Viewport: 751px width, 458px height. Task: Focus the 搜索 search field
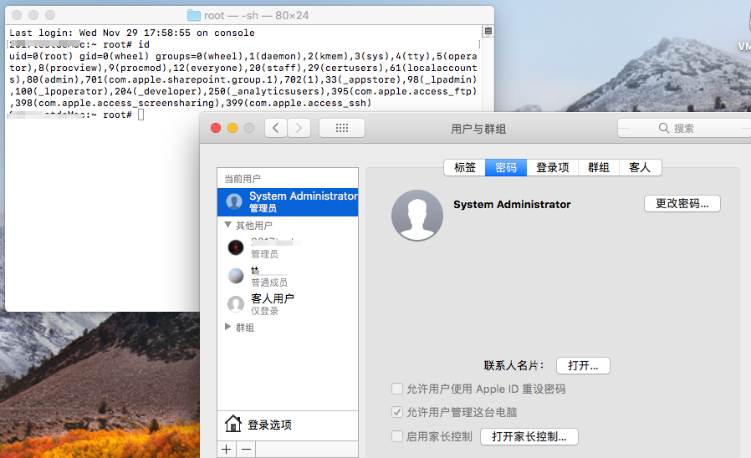click(684, 128)
